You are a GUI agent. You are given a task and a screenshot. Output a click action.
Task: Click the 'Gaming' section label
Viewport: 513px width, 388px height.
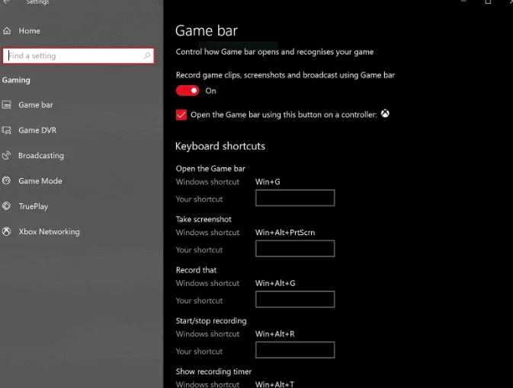(x=16, y=80)
